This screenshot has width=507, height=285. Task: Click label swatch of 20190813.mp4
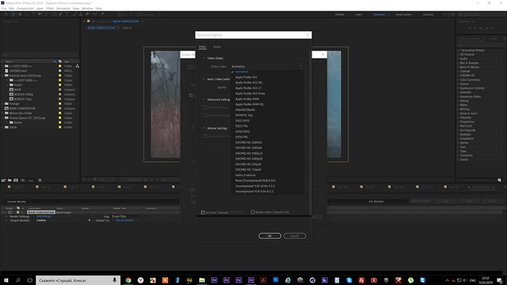[x=60, y=71]
